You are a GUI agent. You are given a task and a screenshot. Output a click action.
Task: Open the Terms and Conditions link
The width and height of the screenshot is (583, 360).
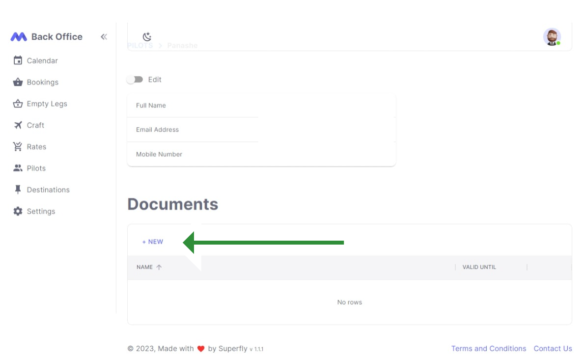[x=489, y=348]
